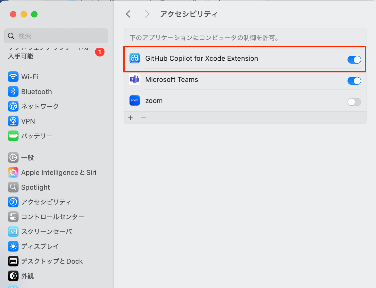The image size is (376, 288).
Task: Open the バッテリー battery icon
Action: point(13,136)
